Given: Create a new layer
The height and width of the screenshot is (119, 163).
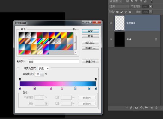Looking at the screenshot, I should coord(151,107).
